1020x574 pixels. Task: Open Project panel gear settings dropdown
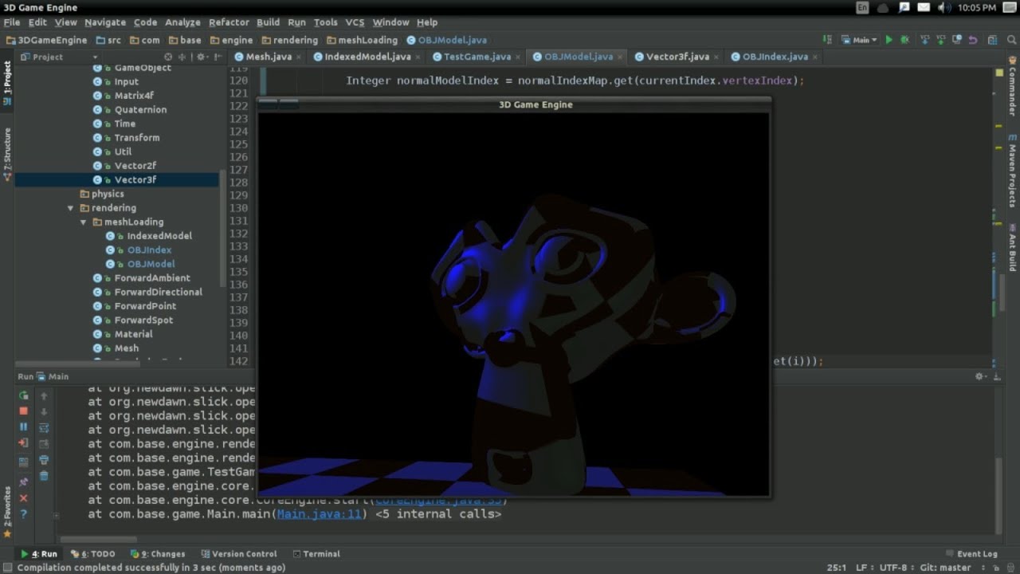[x=202, y=57]
